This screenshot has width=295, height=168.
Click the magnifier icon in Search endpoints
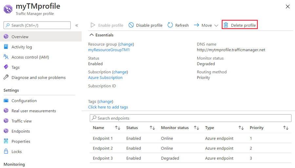[x=94, y=118]
